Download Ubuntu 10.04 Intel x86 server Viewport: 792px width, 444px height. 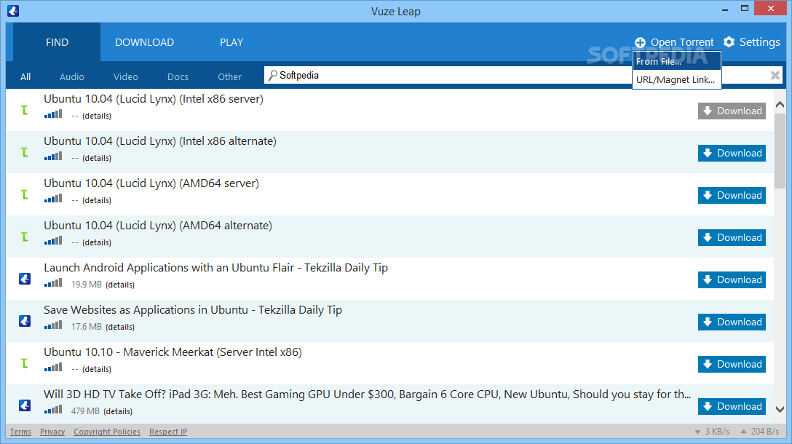732,111
